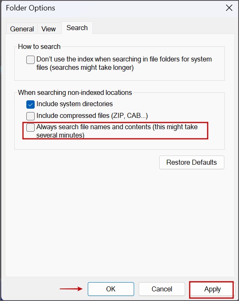Cancel the Folder Options changes
The width and height of the screenshot is (239, 301).
162,289
